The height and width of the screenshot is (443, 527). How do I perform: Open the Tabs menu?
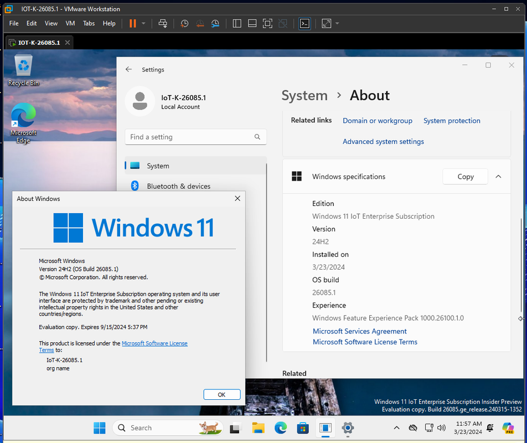point(89,23)
